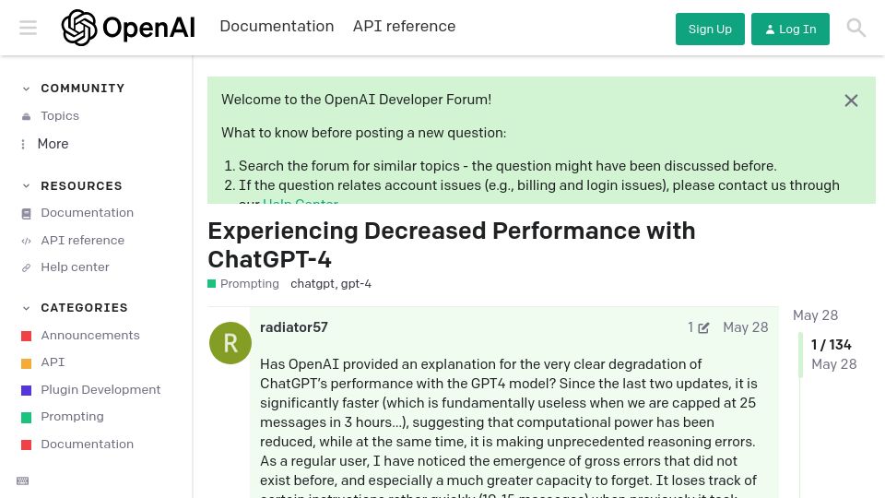Image resolution: width=885 pixels, height=498 pixels.
Task: Click the COMMUNITY section heading
Action: (82, 89)
